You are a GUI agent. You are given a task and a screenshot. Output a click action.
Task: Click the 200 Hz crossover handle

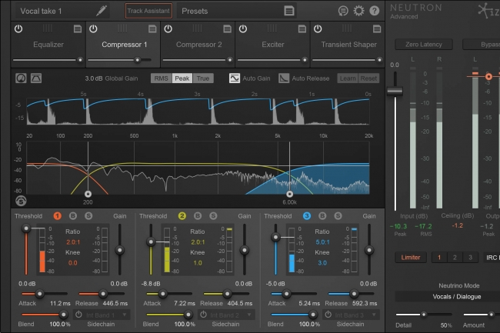coord(88,194)
